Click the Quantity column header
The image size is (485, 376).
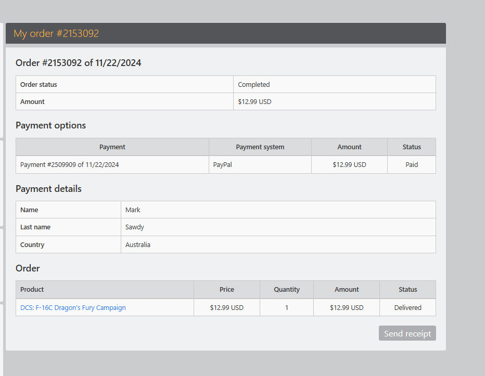click(x=287, y=290)
